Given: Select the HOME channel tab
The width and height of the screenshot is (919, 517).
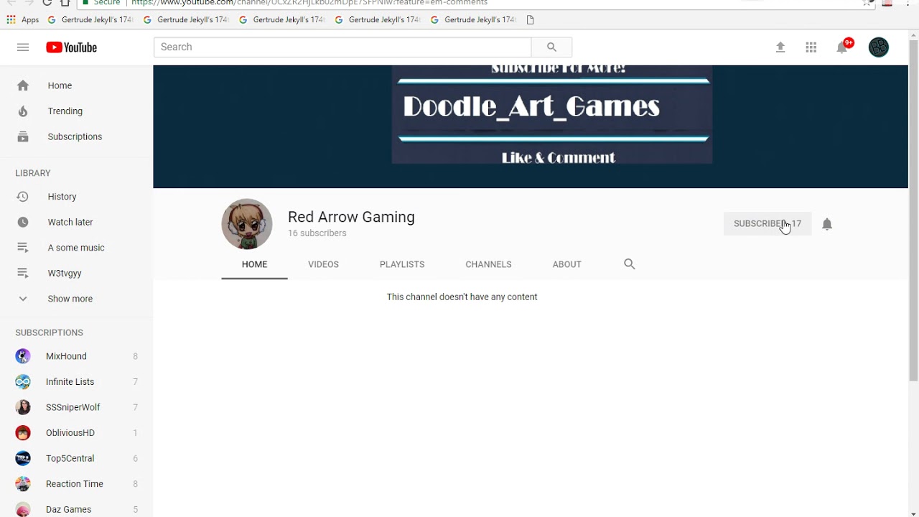Looking at the screenshot, I should coord(254,264).
